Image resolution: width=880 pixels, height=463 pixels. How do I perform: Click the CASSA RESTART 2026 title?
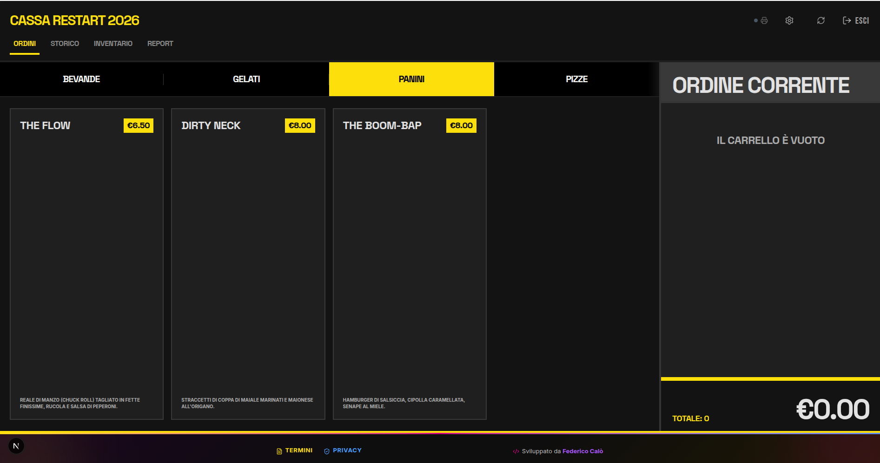pyautogui.click(x=74, y=20)
